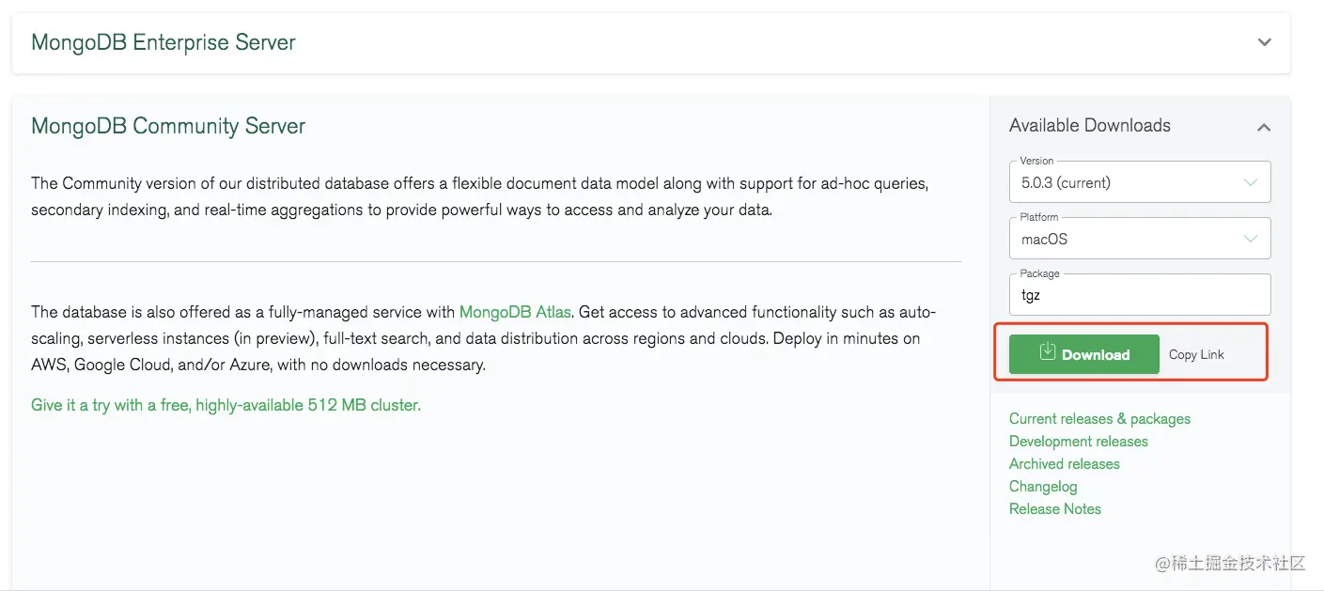This screenshot has height=591, width=1324.
Task: Open Current releases & packages link
Action: point(1099,419)
